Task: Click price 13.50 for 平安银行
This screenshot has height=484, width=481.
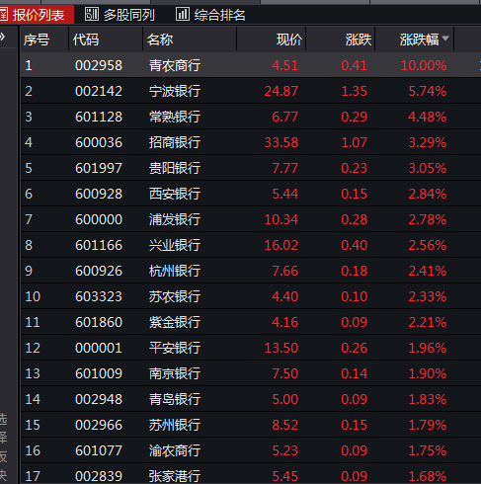Action: click(x=281, y=348)
